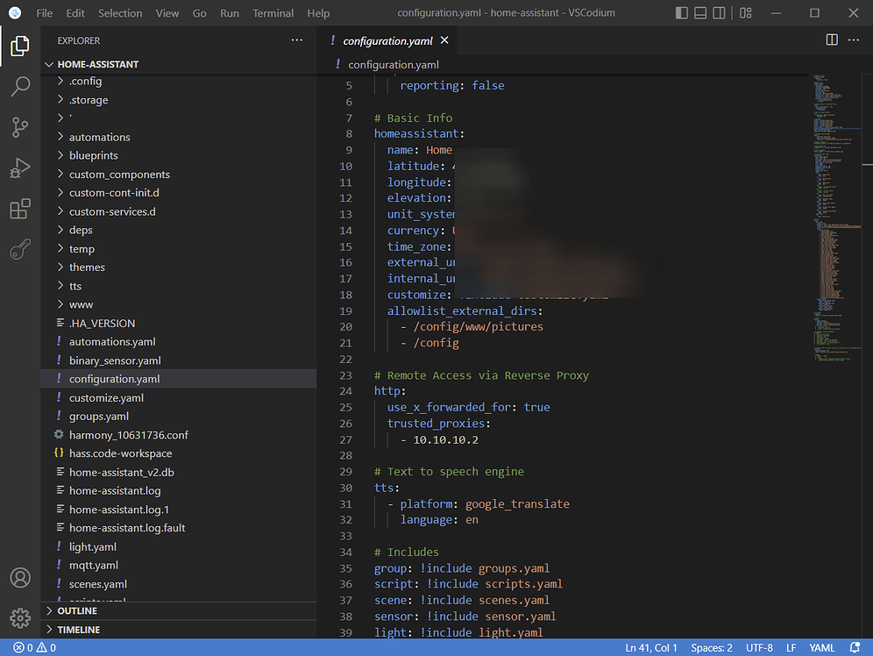Open the Extensions view
This screenshot has width=873, height=656.
20,210
